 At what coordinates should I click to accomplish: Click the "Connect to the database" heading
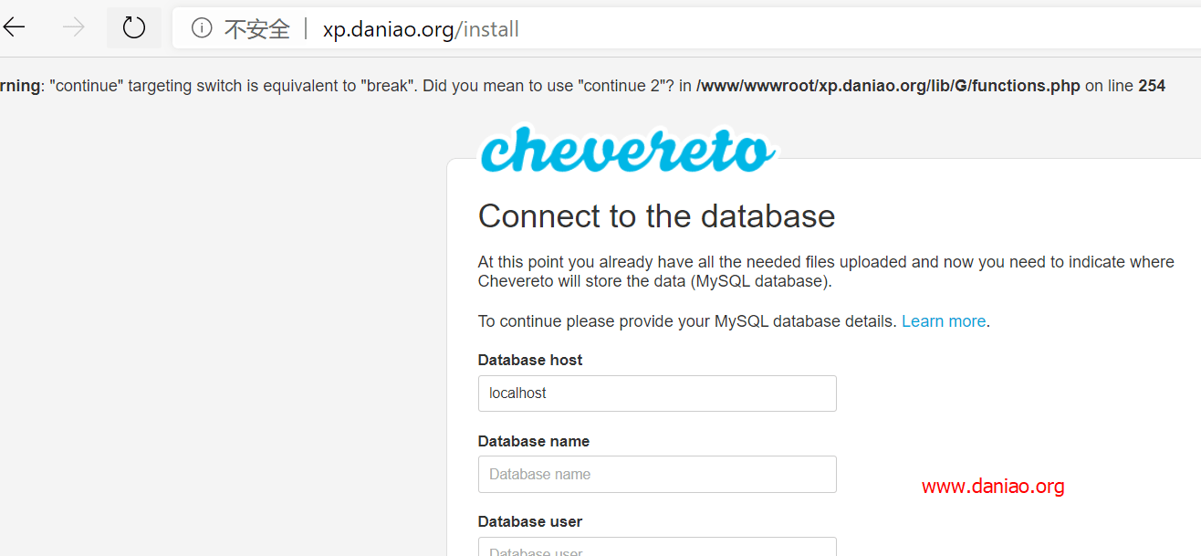point(656,216)
